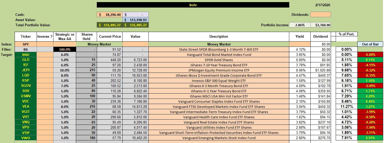Select JPMorgan Equity Premium Income ETF description
Image resolution: width=385 pixels, height=143 pixels.
(219, 70)
